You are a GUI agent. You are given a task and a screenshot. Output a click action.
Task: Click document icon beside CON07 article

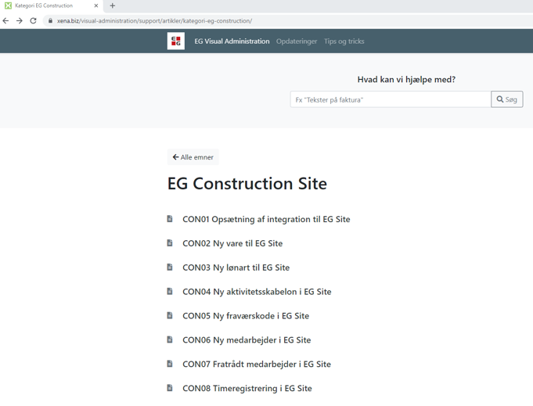click(170, 364)
